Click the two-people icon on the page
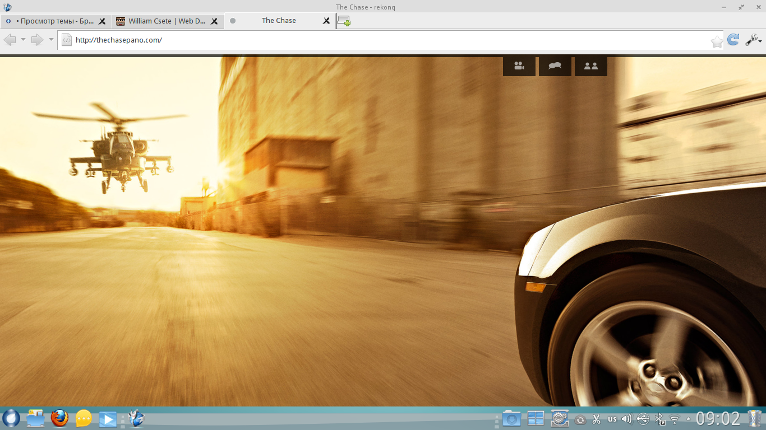 click(590, 66)
